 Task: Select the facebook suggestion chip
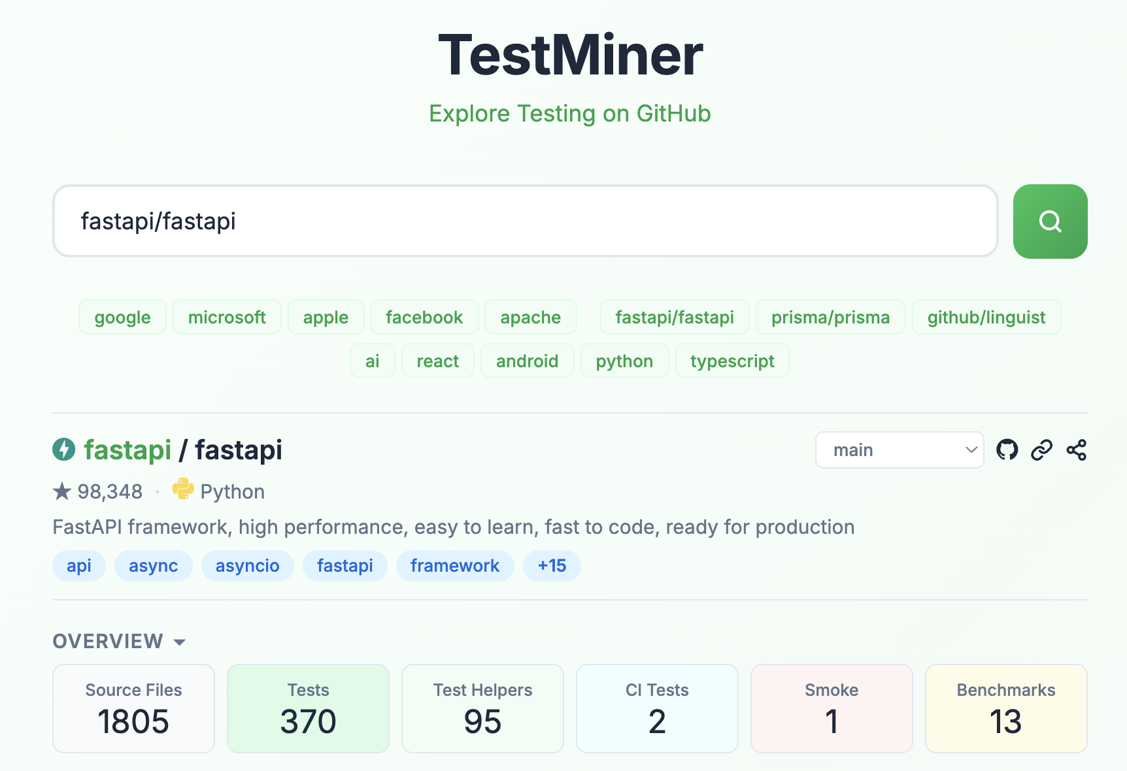(x=424, y=318)
